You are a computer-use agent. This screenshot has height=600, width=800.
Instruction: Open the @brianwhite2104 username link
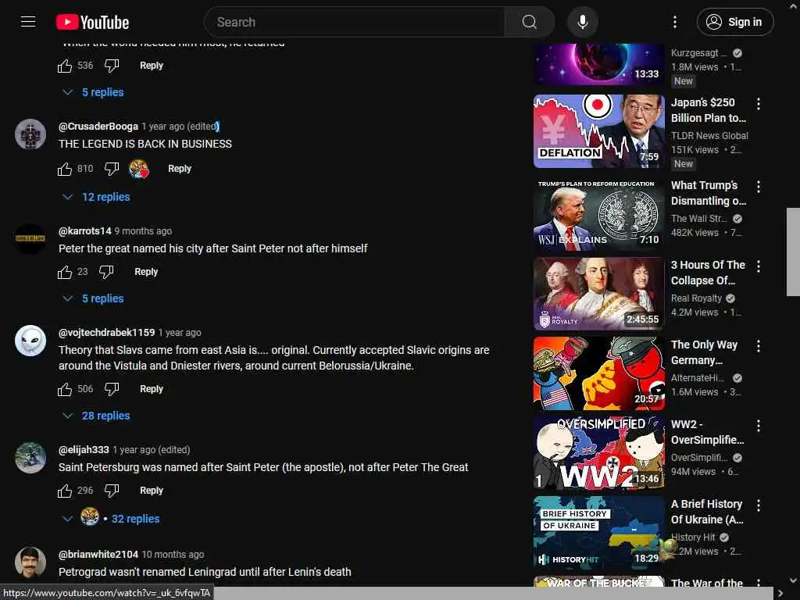[x=98, y=555]
